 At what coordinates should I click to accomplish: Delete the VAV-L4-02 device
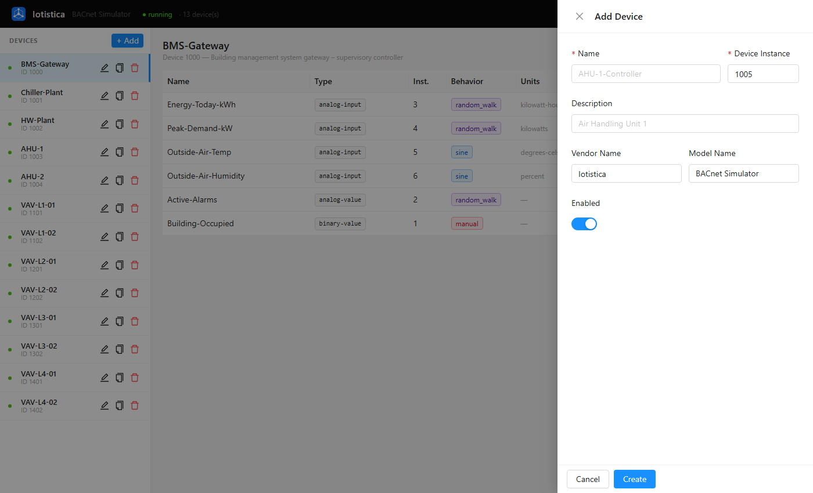(135, 405)
